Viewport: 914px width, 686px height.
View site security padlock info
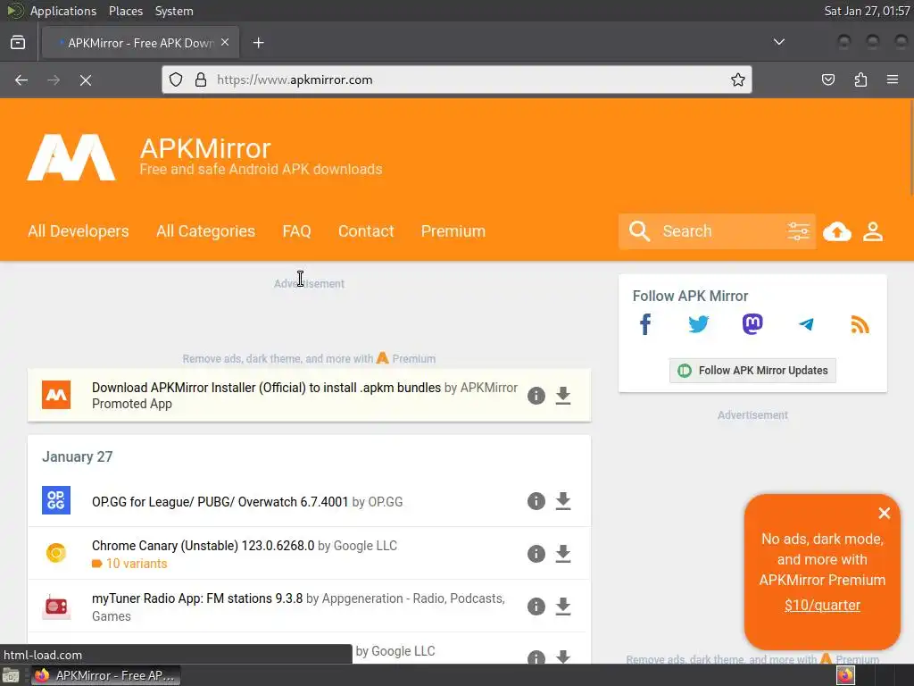(x=201, y=79)
